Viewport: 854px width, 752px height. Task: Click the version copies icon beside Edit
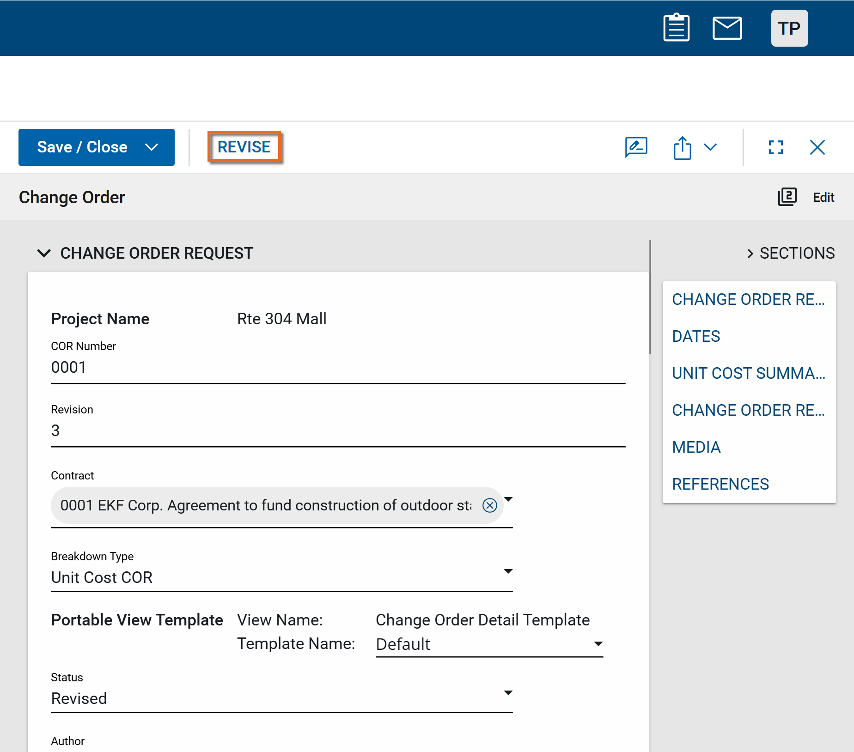[x=787, y=197]
